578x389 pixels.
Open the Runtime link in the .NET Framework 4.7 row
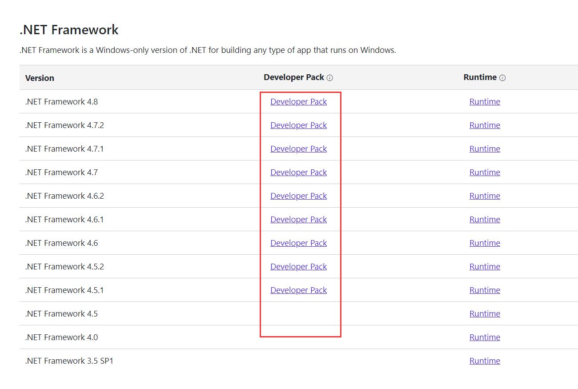coord(485,172)
